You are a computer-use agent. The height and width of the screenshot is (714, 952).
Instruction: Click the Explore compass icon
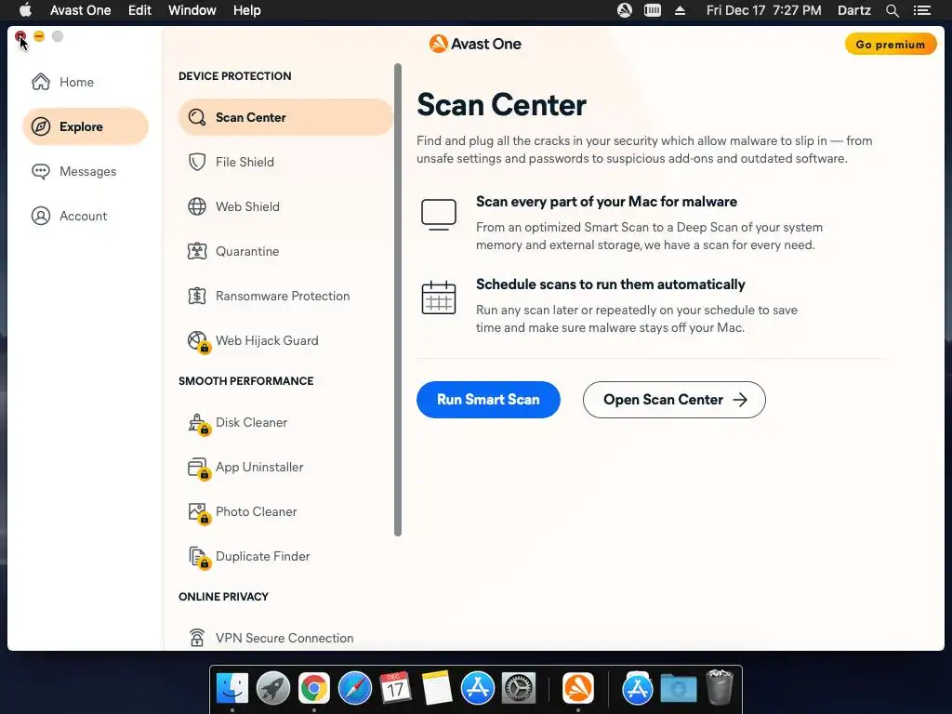pyautogui.click(x=41, y=126)
